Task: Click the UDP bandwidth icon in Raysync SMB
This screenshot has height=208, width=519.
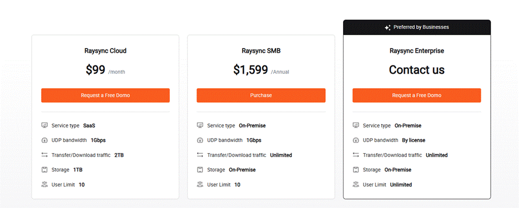Action: [x=200, y=140]
